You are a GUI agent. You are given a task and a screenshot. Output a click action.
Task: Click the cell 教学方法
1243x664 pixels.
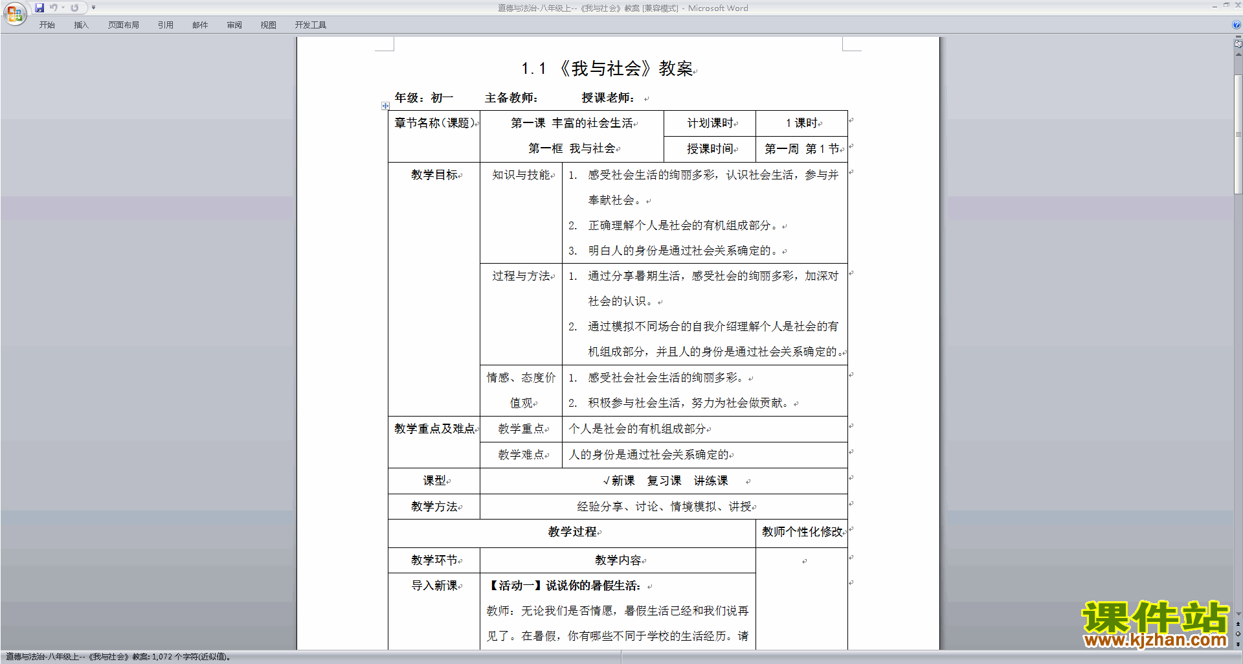[x=434, y=507]
